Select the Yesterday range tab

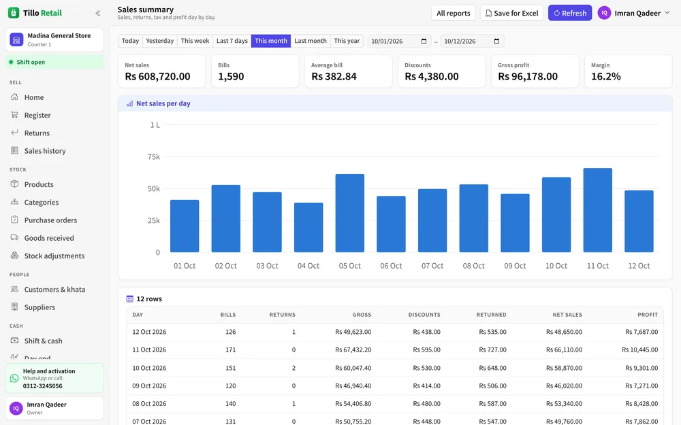point(160,41)
